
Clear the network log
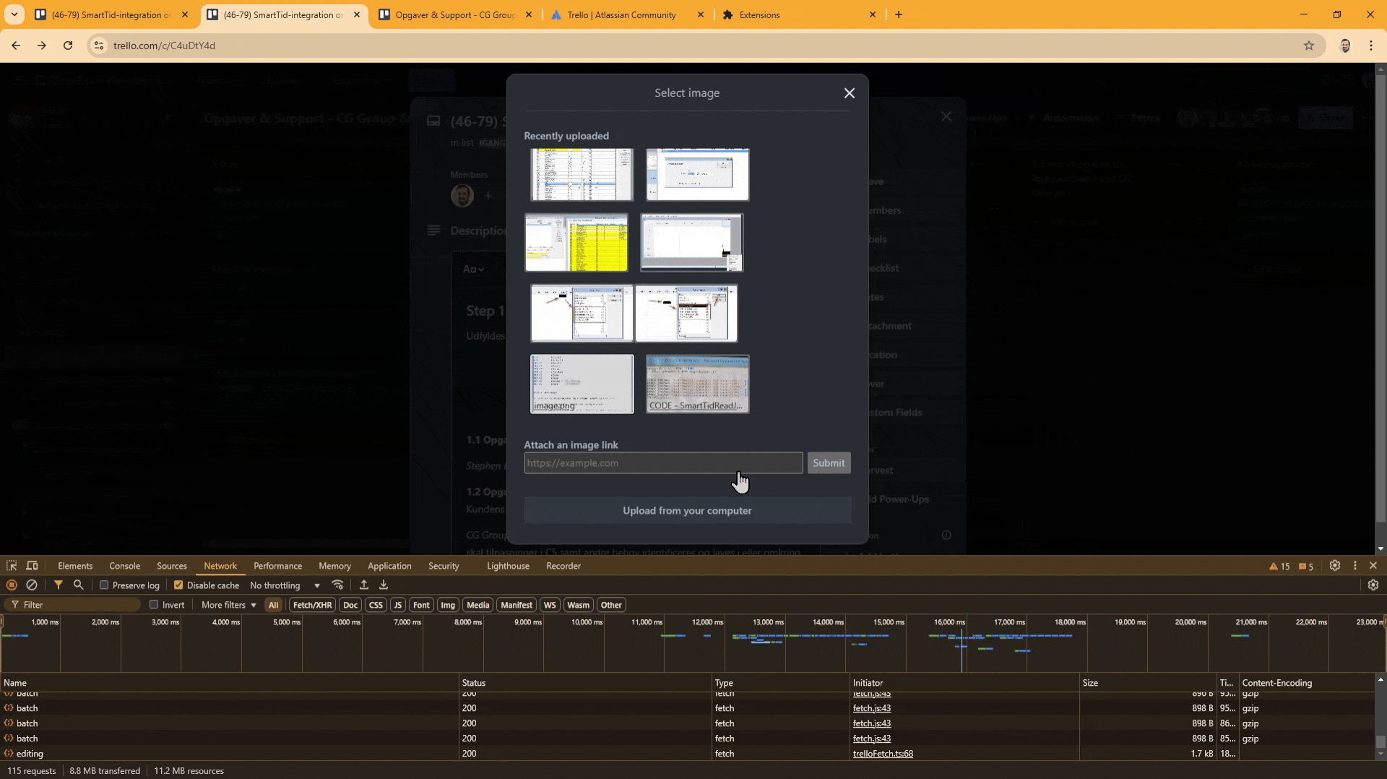(x=32, y=585)
